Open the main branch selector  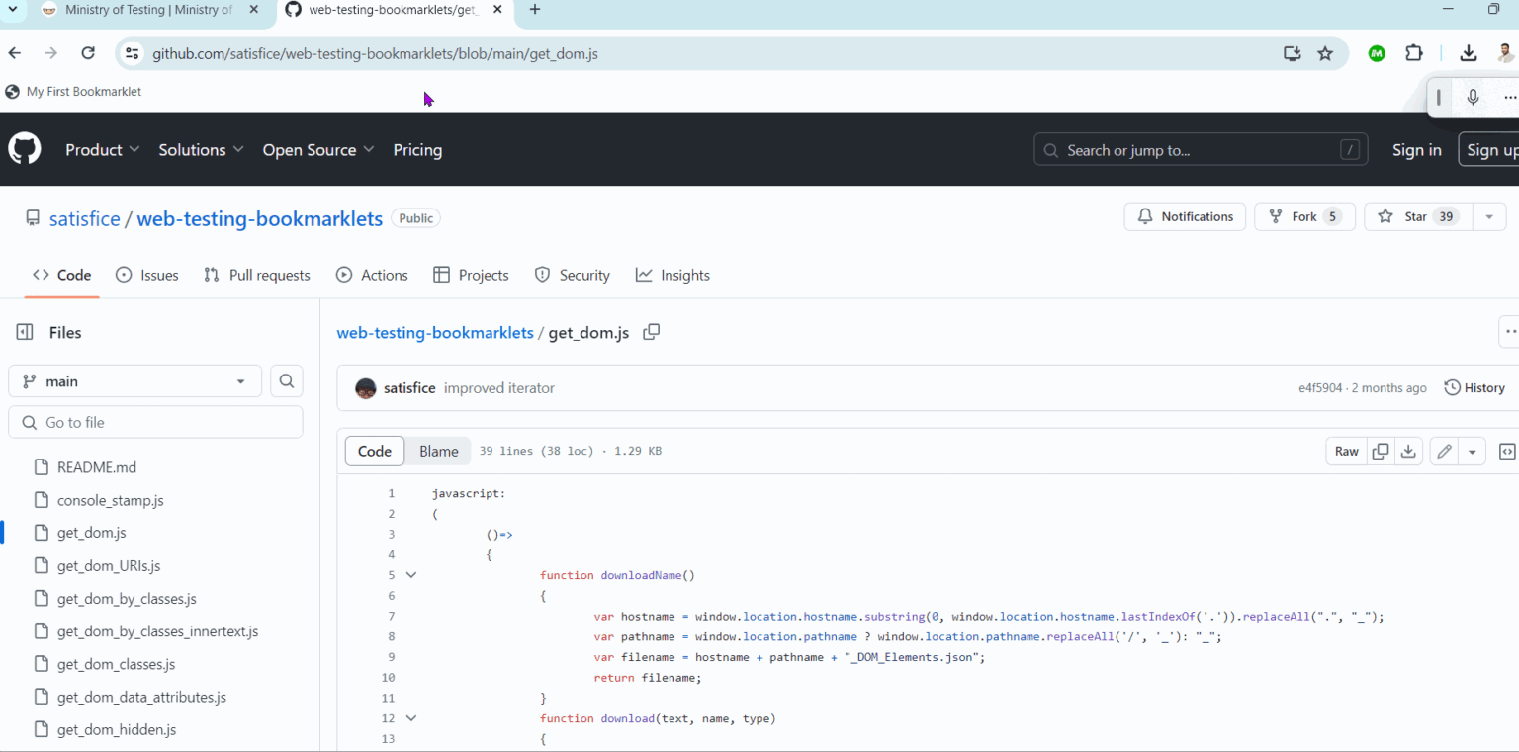click(134, 381)
